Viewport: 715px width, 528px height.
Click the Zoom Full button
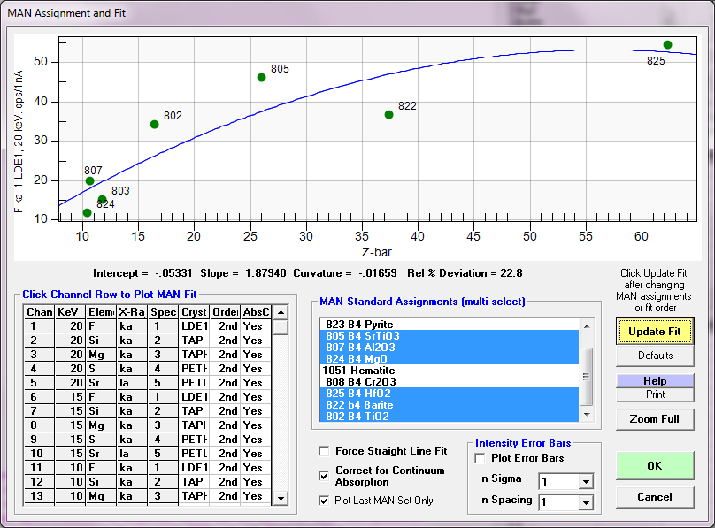(x=654, y=419)
